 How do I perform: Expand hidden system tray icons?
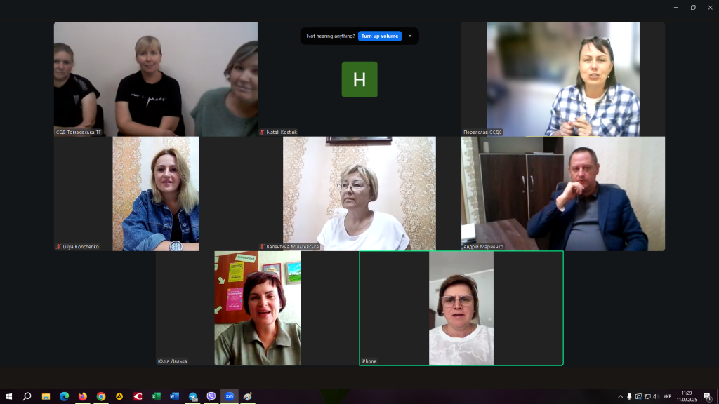click(619, 396)
